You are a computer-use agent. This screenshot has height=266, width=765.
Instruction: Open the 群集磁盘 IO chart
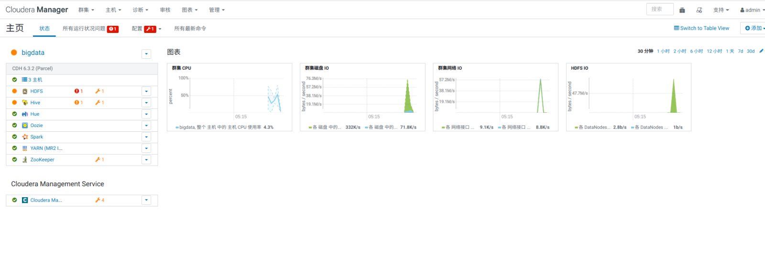pyautogui.click(x=317, y=68)
